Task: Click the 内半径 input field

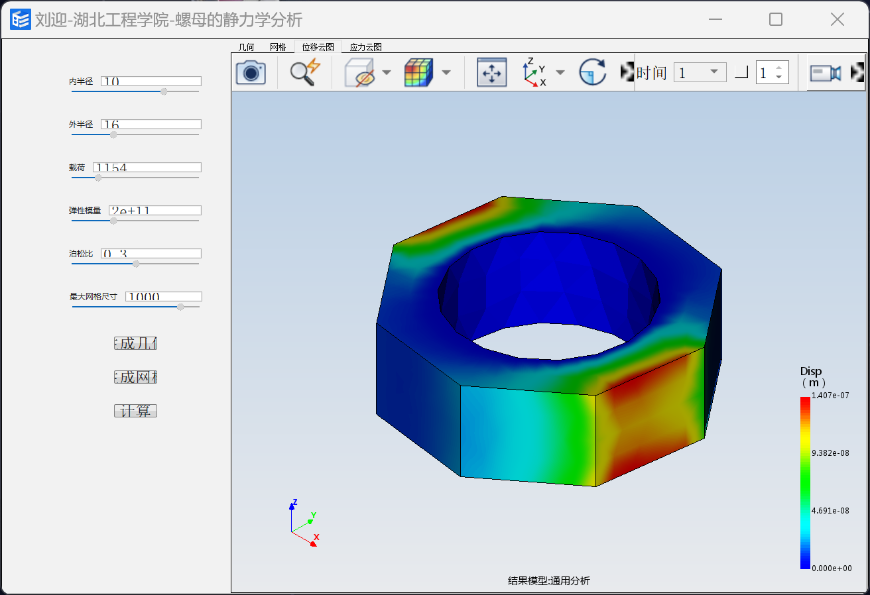Action: (151, 81)
